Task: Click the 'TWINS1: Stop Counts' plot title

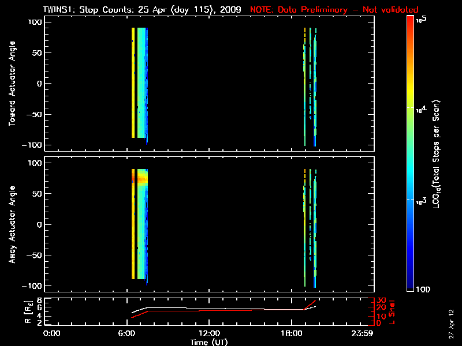Action: pyautogui.click(x=142, y=10)
